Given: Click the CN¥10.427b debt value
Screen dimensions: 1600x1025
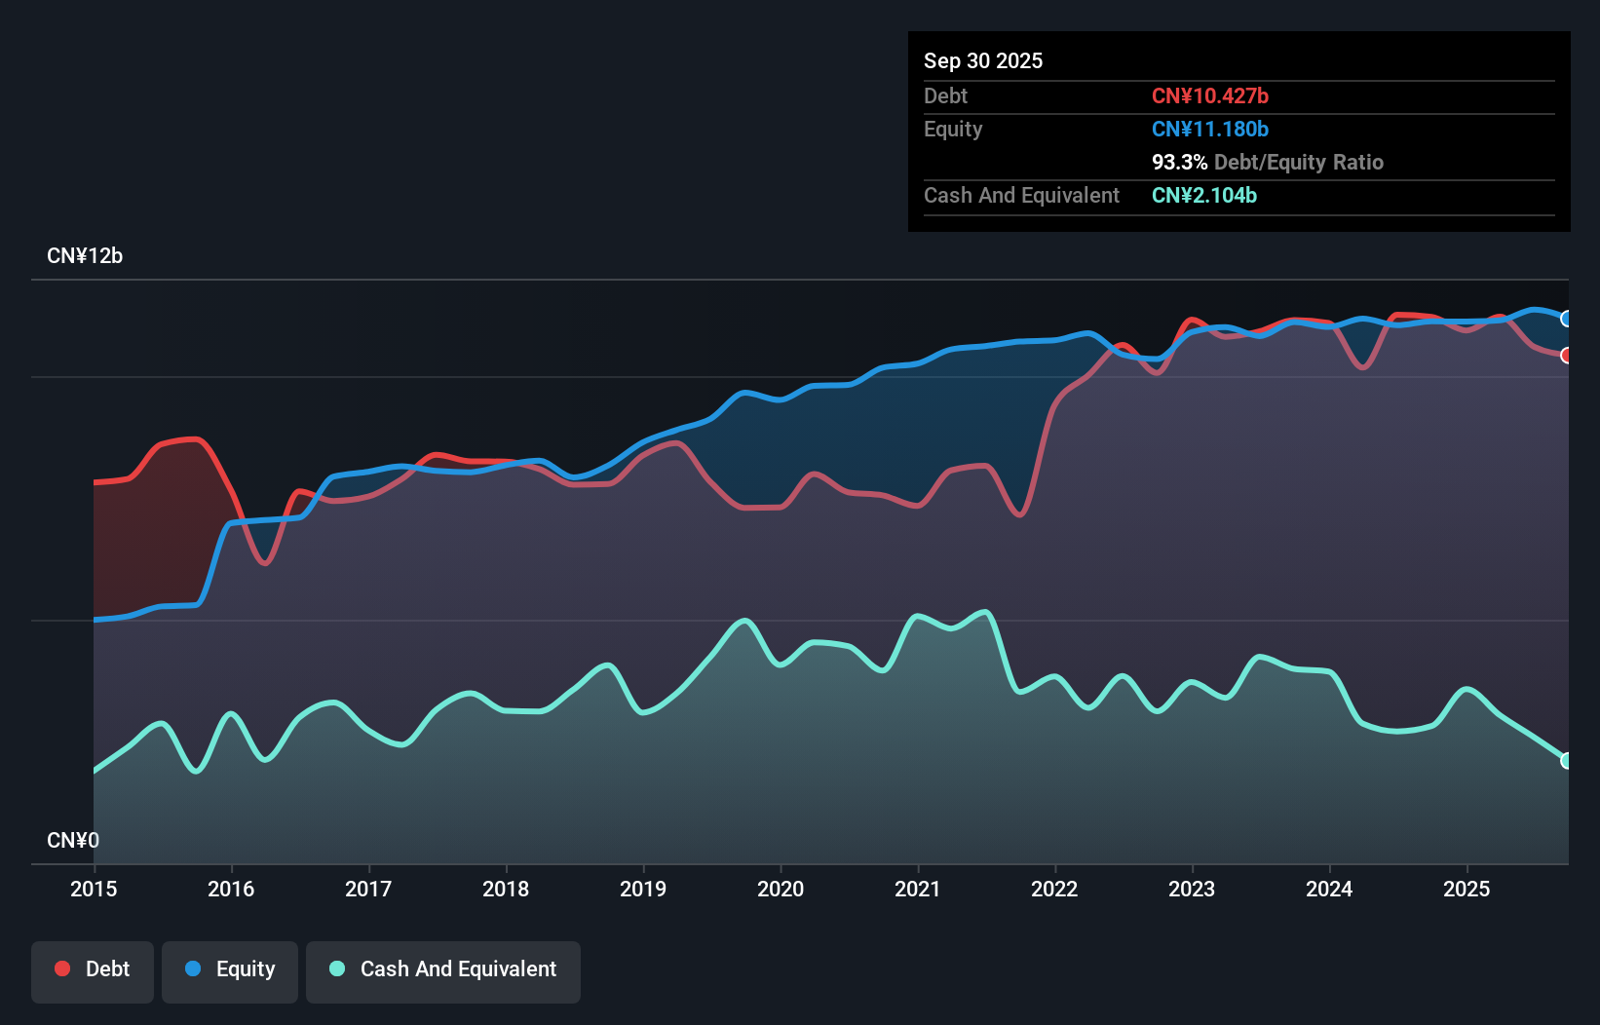Looking at the screenshot, I should pyautogui.click(x=1209, y=95).
